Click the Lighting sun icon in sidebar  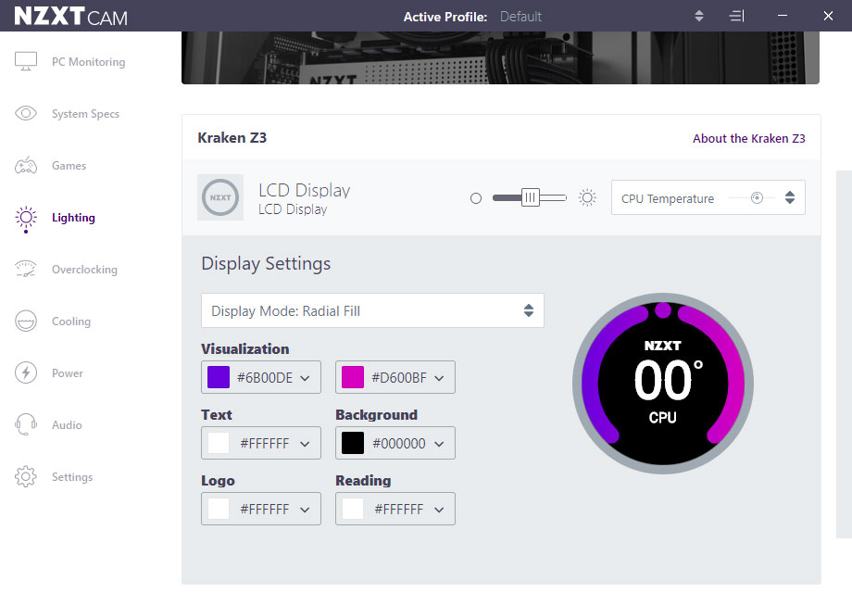click(26, 218)
